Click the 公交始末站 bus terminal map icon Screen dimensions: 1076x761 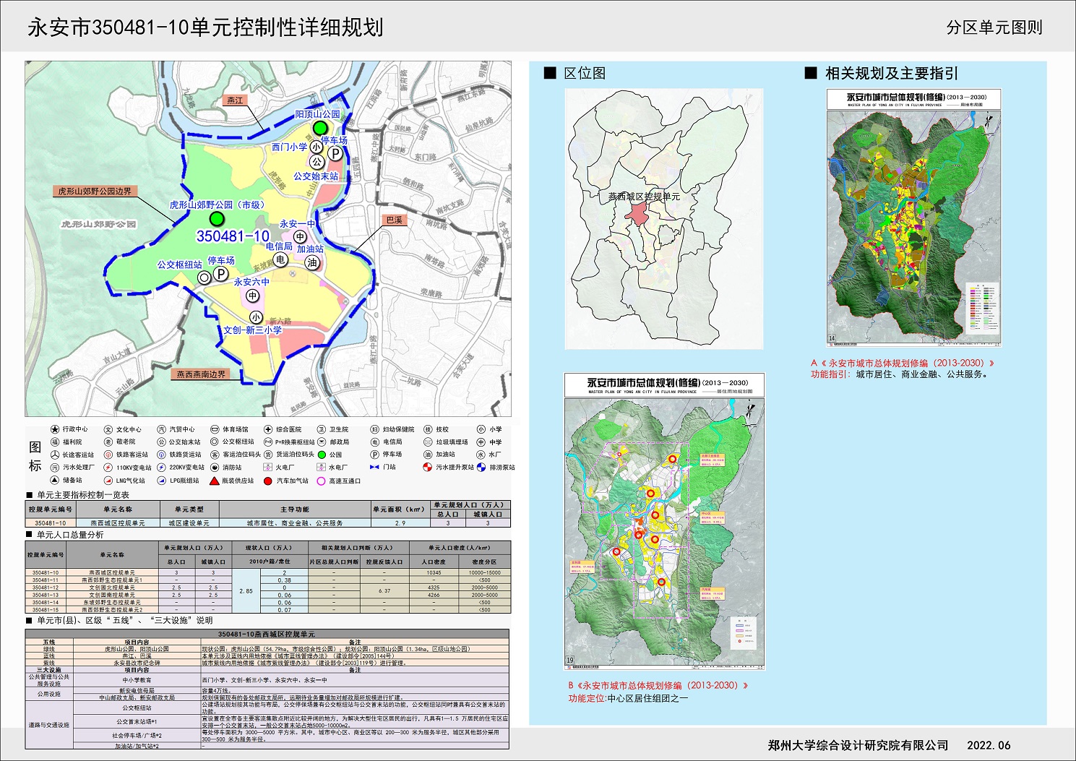click(x=317, y=163)
